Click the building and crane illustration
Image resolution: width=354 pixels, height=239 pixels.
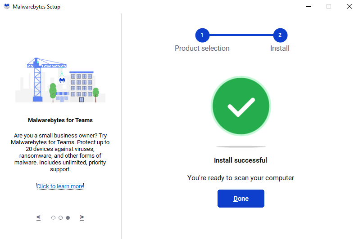(x=60, y=81)
